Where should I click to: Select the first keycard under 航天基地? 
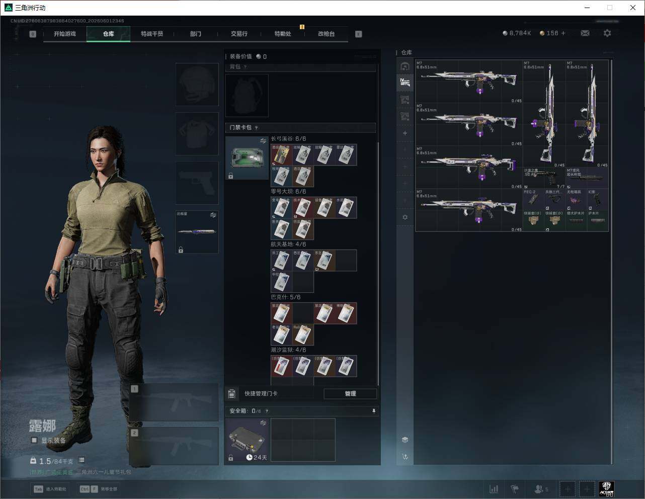coord(282,261)
